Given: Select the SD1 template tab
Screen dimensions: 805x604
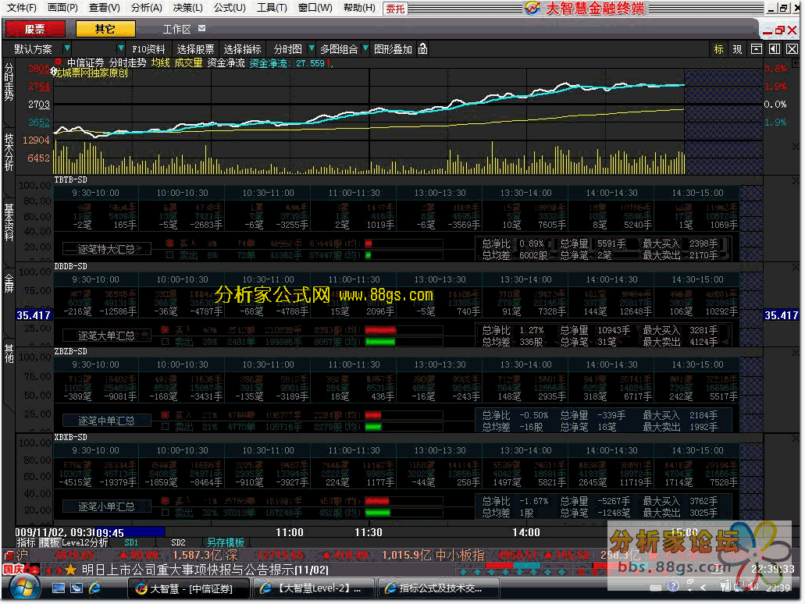Looking at the screenshot, I should tap(131, 542).
